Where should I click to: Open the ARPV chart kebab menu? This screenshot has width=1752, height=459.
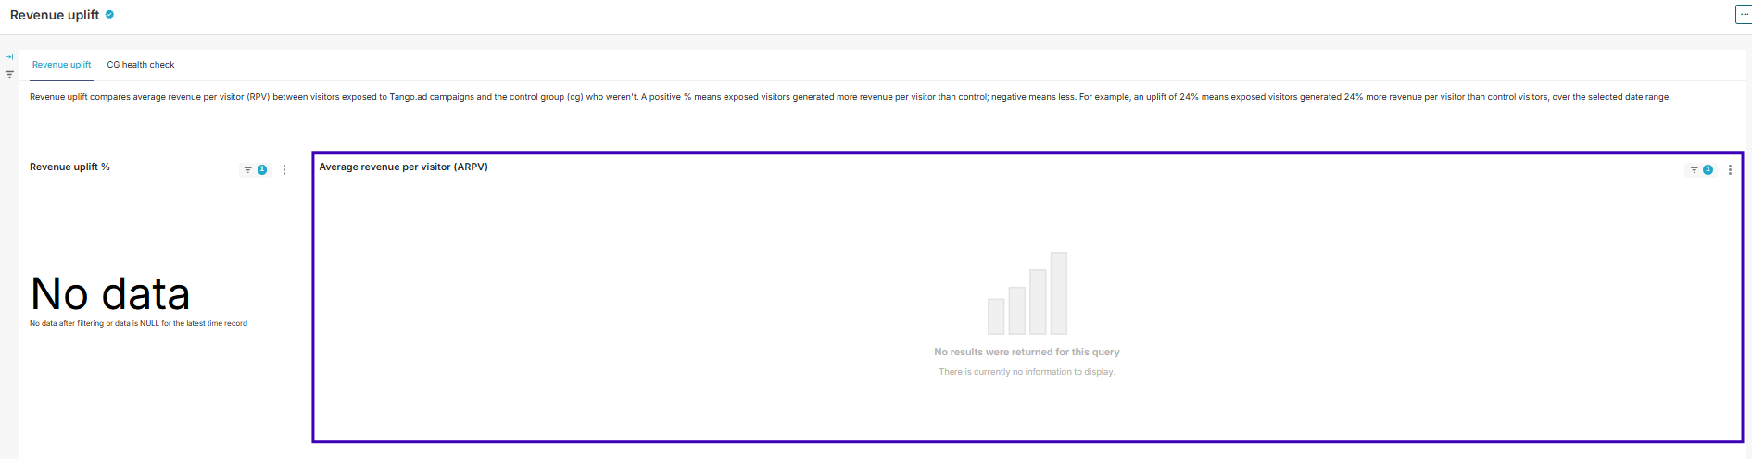click(1730, 169)
